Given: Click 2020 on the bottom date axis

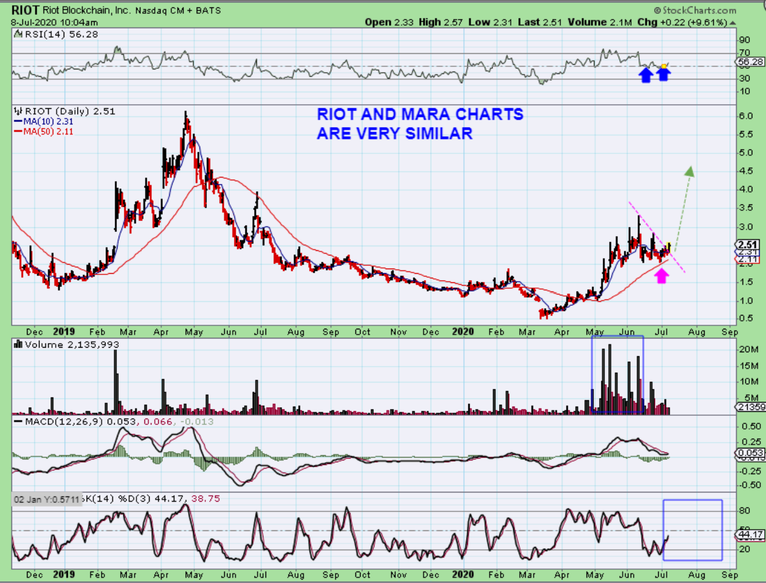Looking at the screenshot, I should pos(463,575).
